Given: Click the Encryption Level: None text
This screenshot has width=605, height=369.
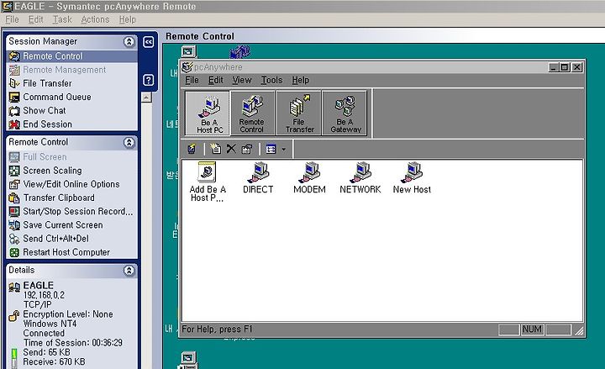Looking at the screenshot, I should pos(68,314).
